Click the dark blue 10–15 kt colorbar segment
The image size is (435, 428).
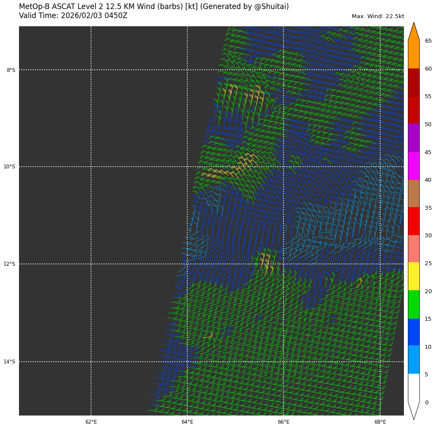(x=413, y=332)
